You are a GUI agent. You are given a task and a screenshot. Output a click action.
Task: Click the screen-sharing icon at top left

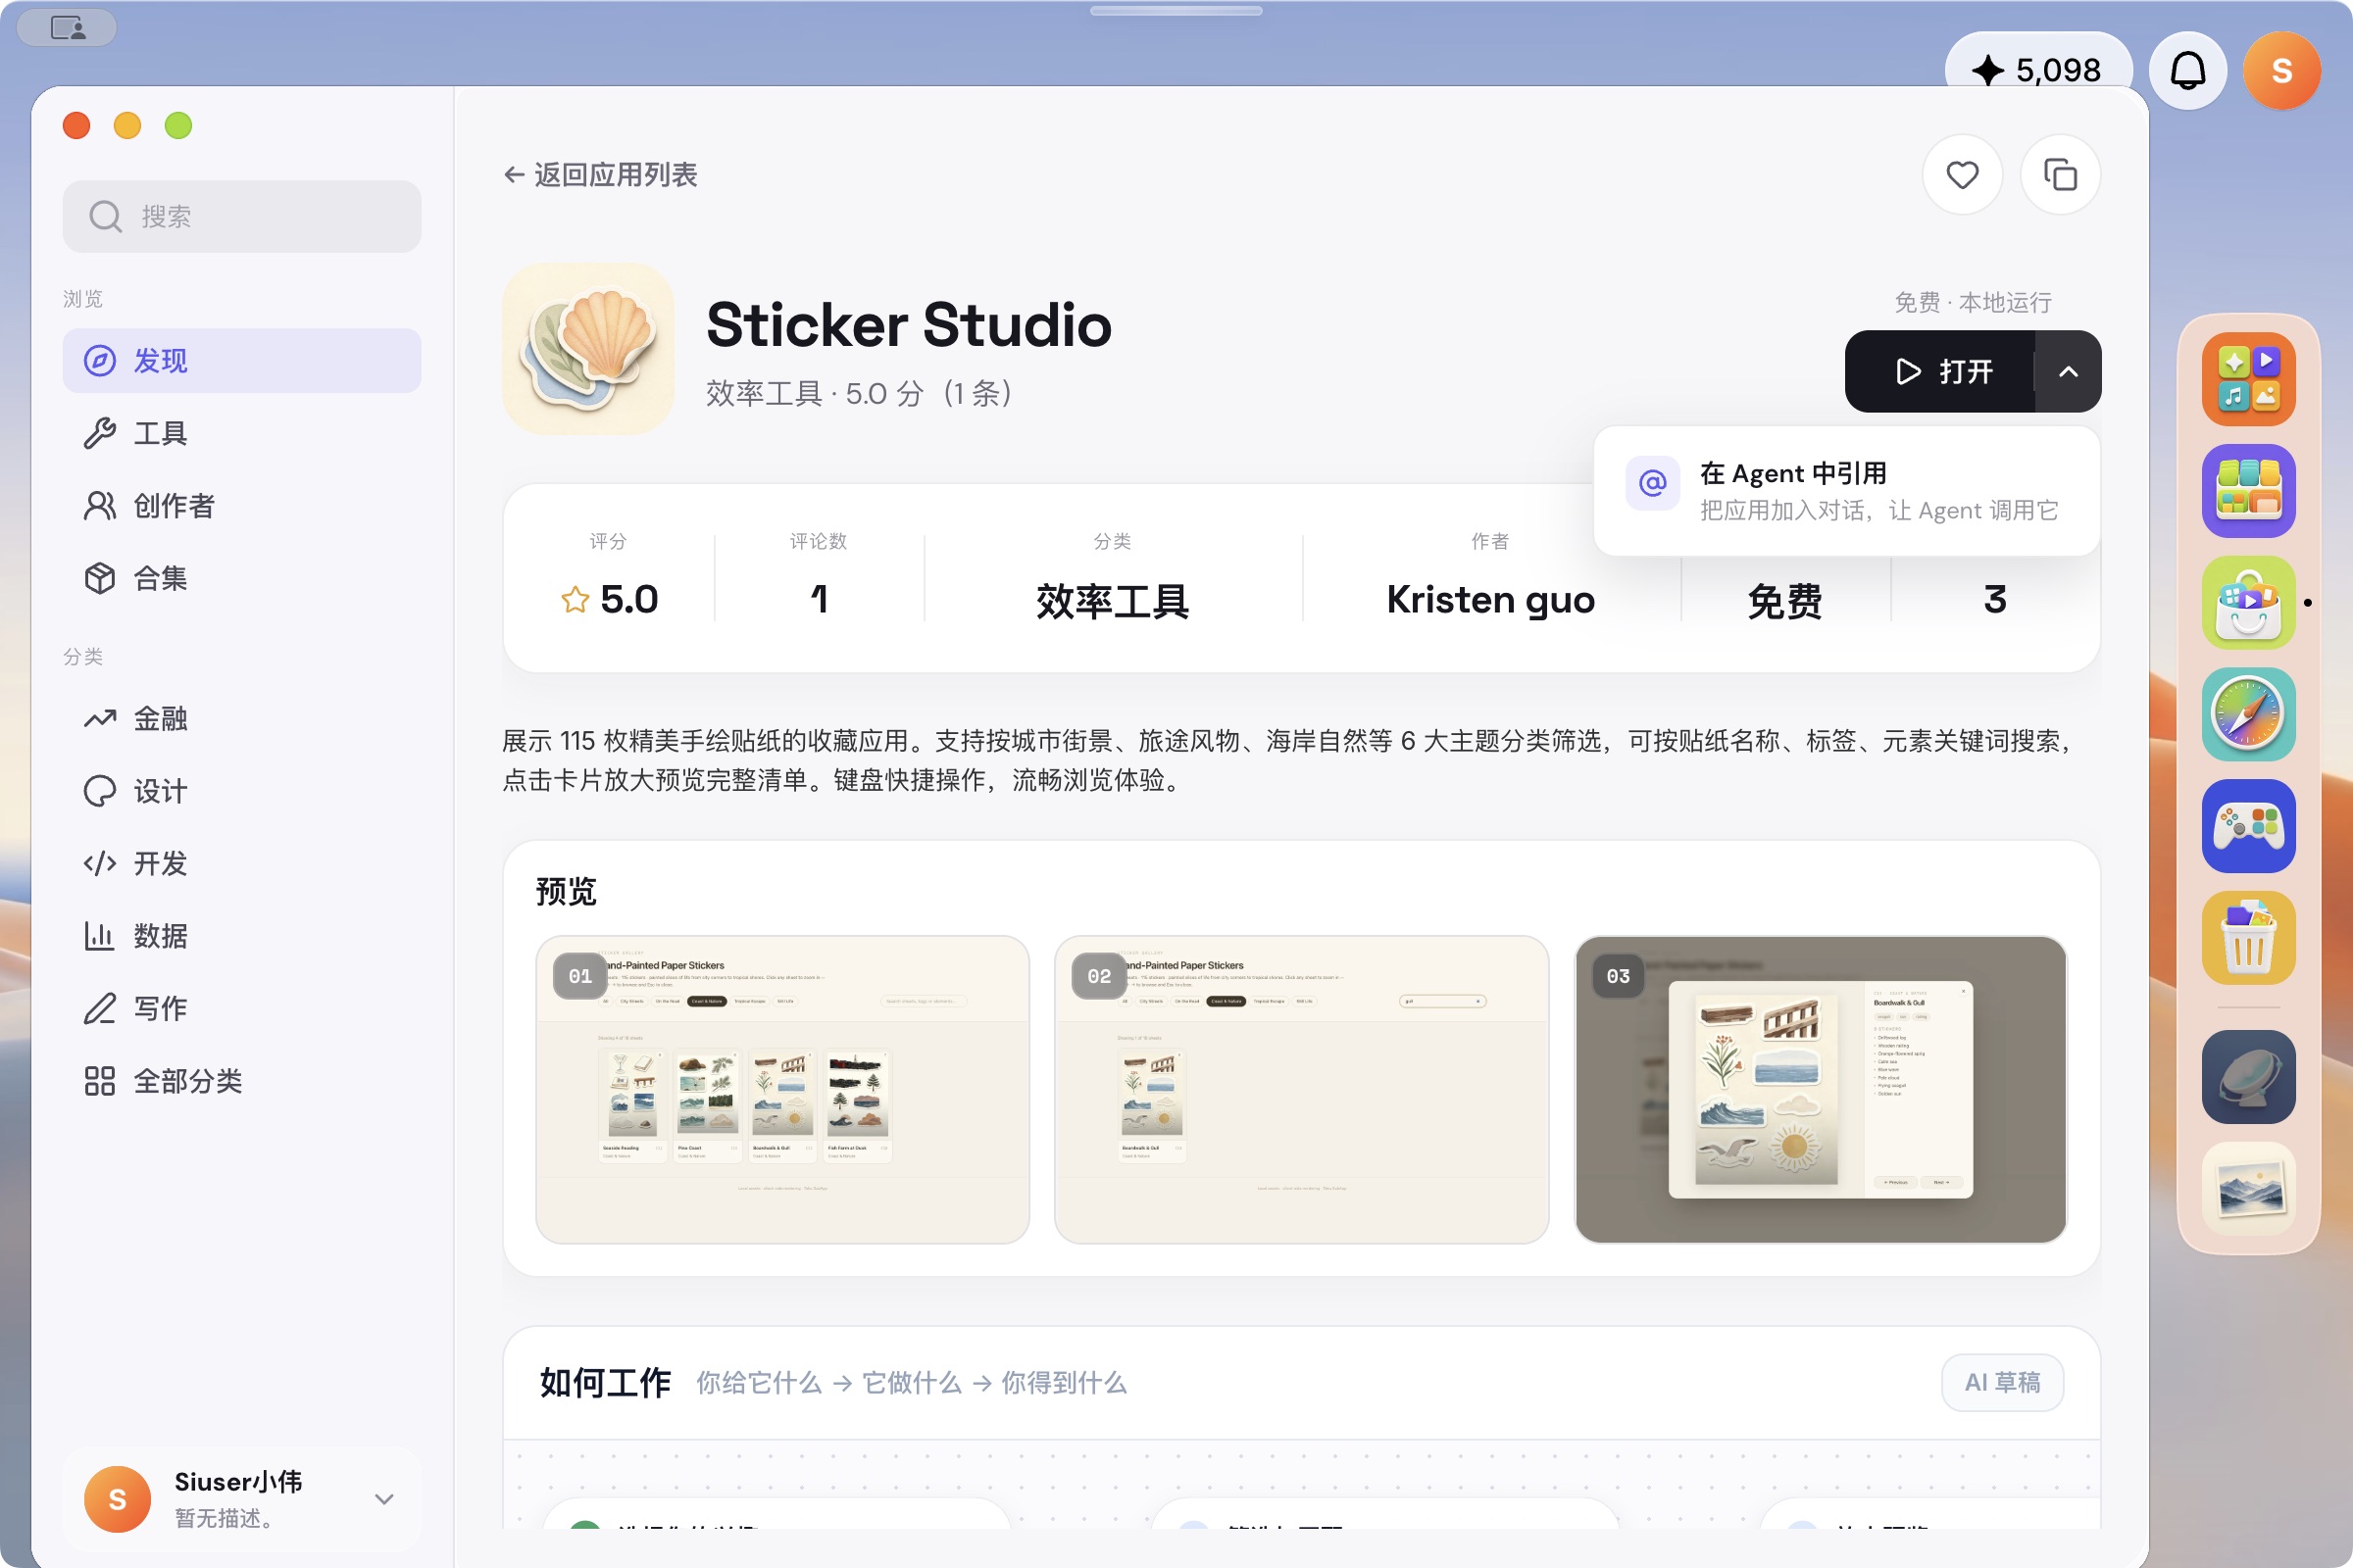coord(68,27)
